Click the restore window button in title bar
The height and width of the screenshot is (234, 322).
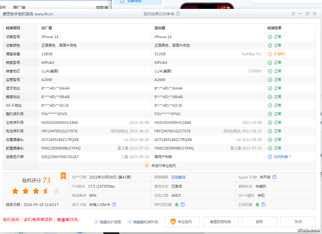(x=308, y=14)
